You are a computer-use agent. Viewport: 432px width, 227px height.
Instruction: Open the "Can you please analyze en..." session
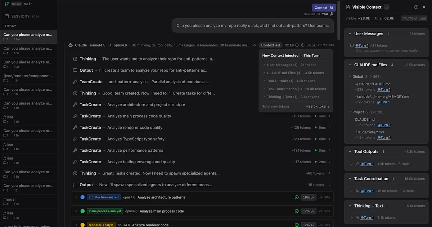(28, 188)
